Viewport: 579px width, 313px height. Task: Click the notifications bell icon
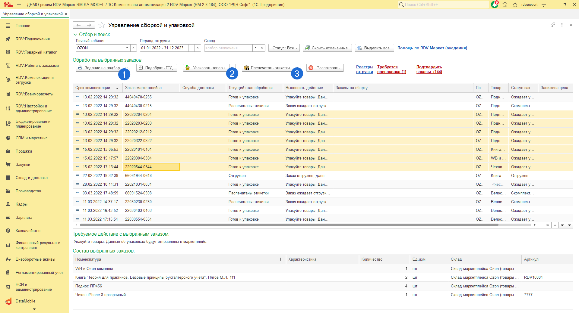pos(494,5)
